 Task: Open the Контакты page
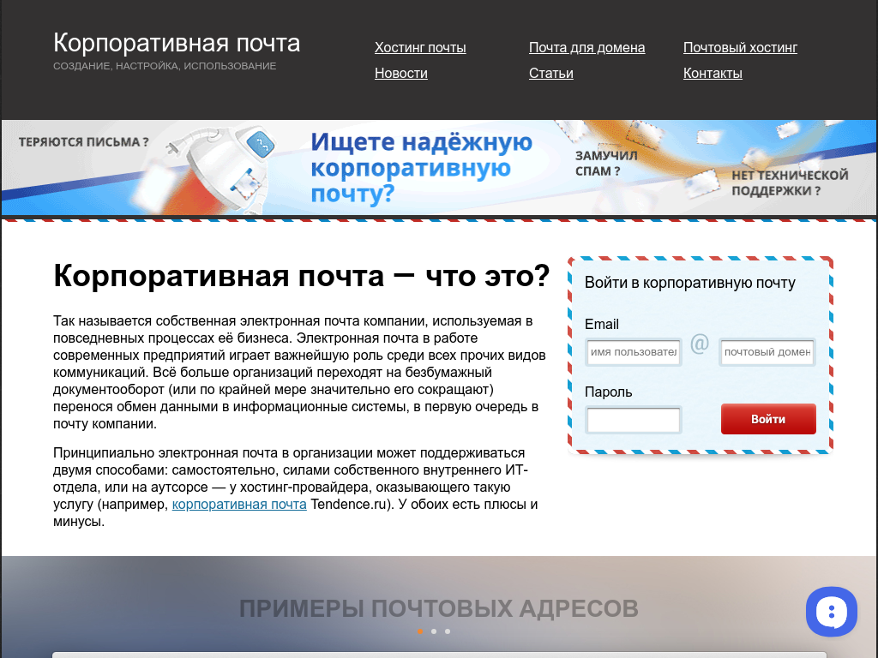(713, 74)
